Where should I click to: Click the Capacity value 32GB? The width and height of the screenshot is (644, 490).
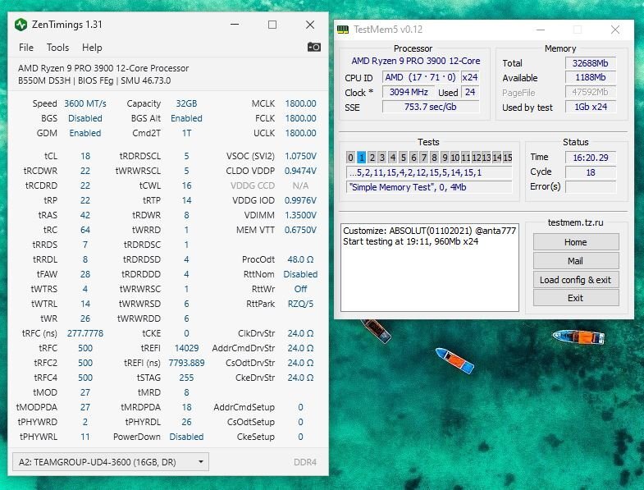186,103
